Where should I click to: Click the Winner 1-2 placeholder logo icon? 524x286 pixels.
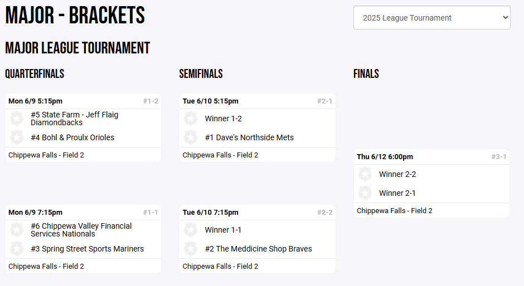coord(191,119)
